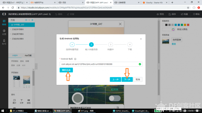The height and width of the screenshot is (113, 202).
Task: Open the 编辑 edit sidebar section
Action: pos(4,23)
